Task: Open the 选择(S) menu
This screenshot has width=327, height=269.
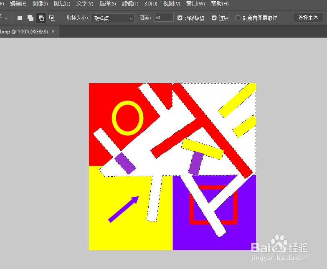Action: point(107,3)
